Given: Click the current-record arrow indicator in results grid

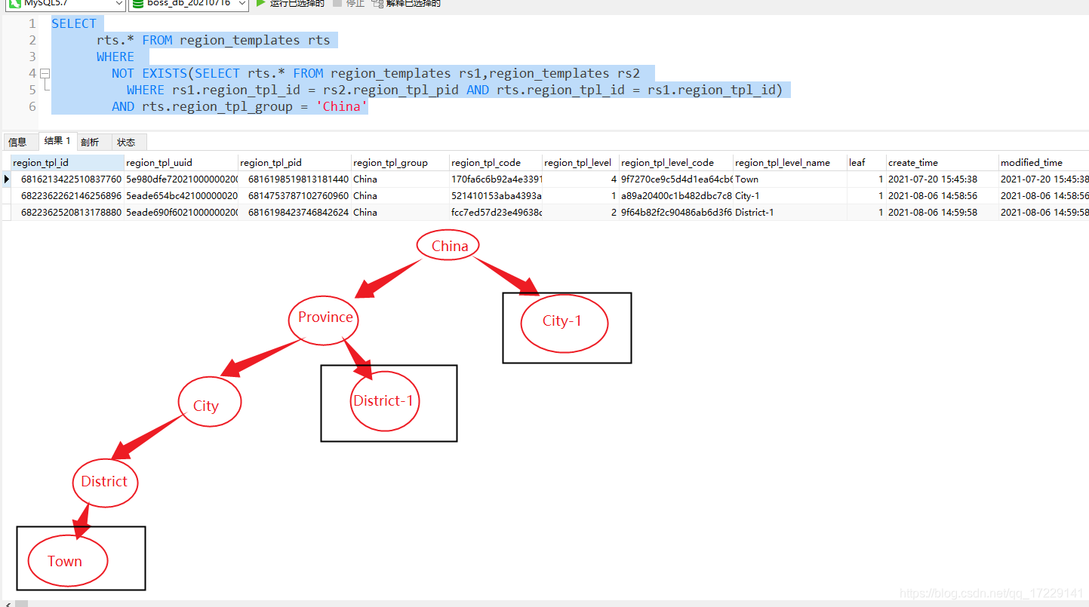Looking at the screenshot, I should (5, 179).
